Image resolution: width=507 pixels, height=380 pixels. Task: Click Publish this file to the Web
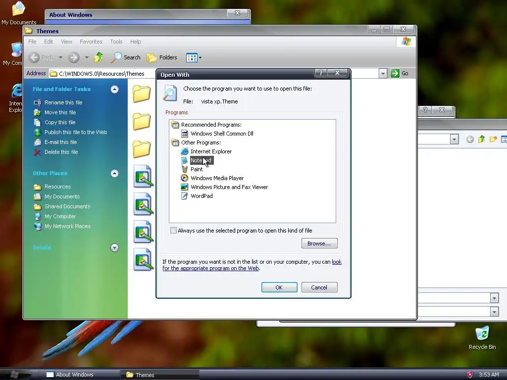pos(76,132)
